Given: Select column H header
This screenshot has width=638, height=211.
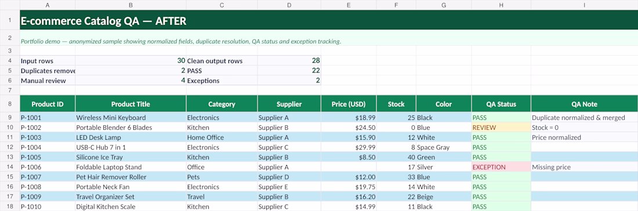Looking at the screenshot, I should point(501,5).
